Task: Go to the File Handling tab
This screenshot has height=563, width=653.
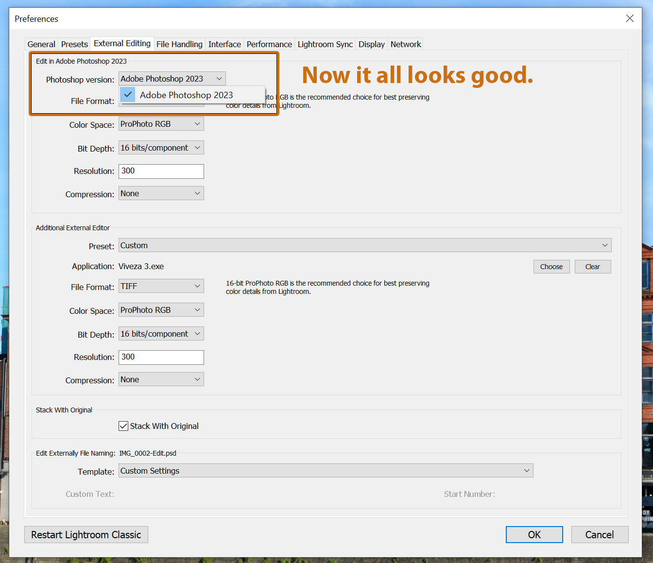Action: [179, 44]
